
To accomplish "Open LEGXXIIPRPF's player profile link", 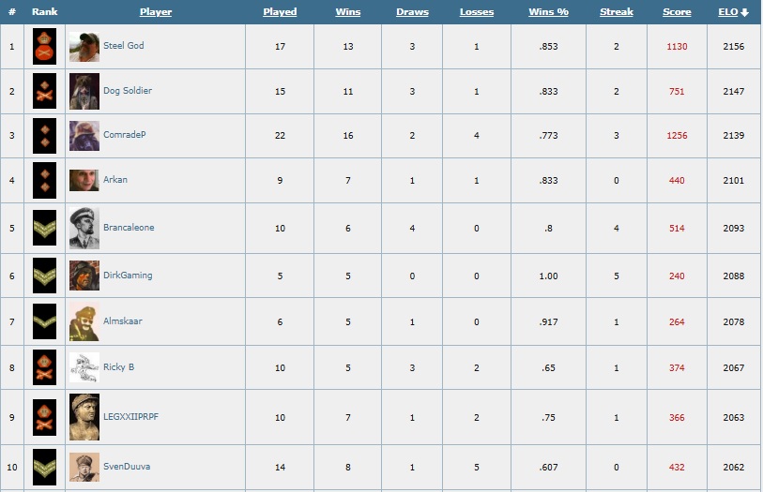I will (130, 413).
